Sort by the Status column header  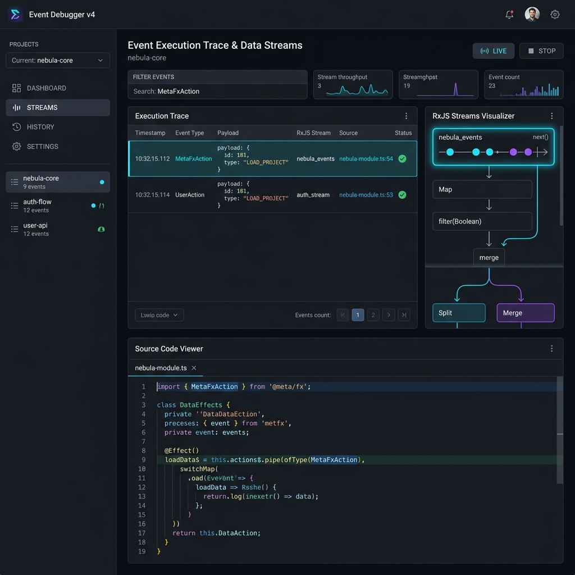[x=403, y=133]
